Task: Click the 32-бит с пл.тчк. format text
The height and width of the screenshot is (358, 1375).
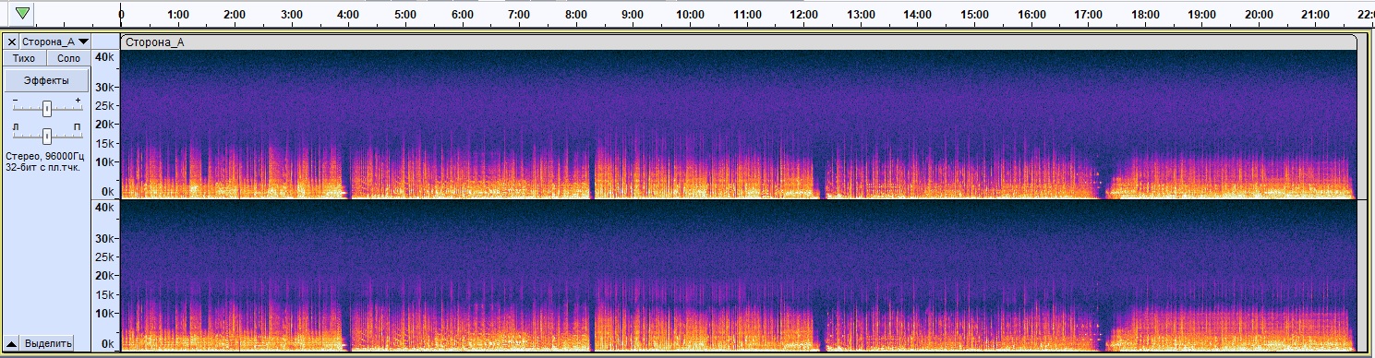Action: click(x=42, y=168)
